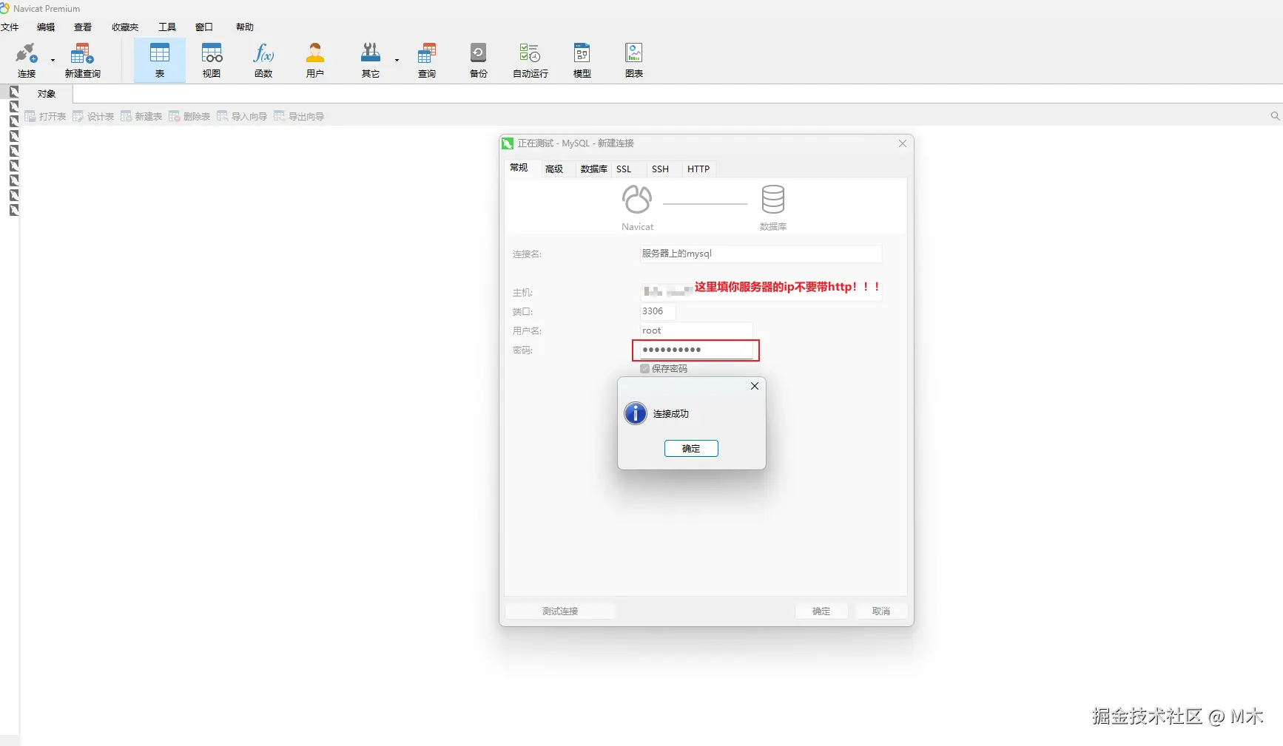Click the Connection (连接) toolbar icon
Image resolution: width=1283 pixels, height=746 pixels.
click(x=27, y=60)
